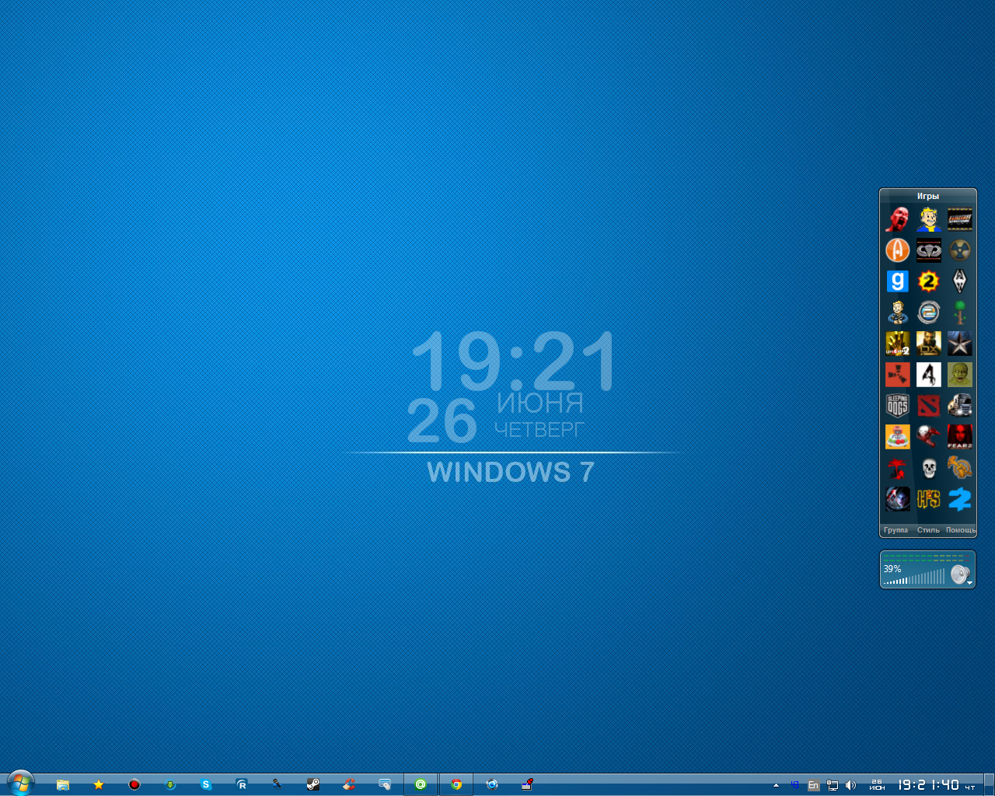The width and height of the screenshot is (995, 796).
Task: Click the yellow star taskbar icon
Action: tap(99, 785)
